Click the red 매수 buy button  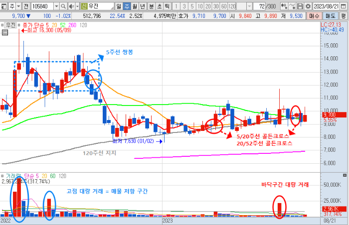click(x=314, y=16)
